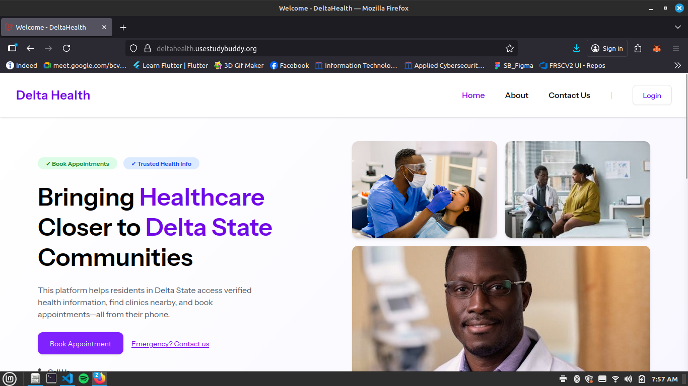The height and width of the screenshot is (386, 688).
Task: Launch the terminal from the taskbar
Action: [51, 378]
